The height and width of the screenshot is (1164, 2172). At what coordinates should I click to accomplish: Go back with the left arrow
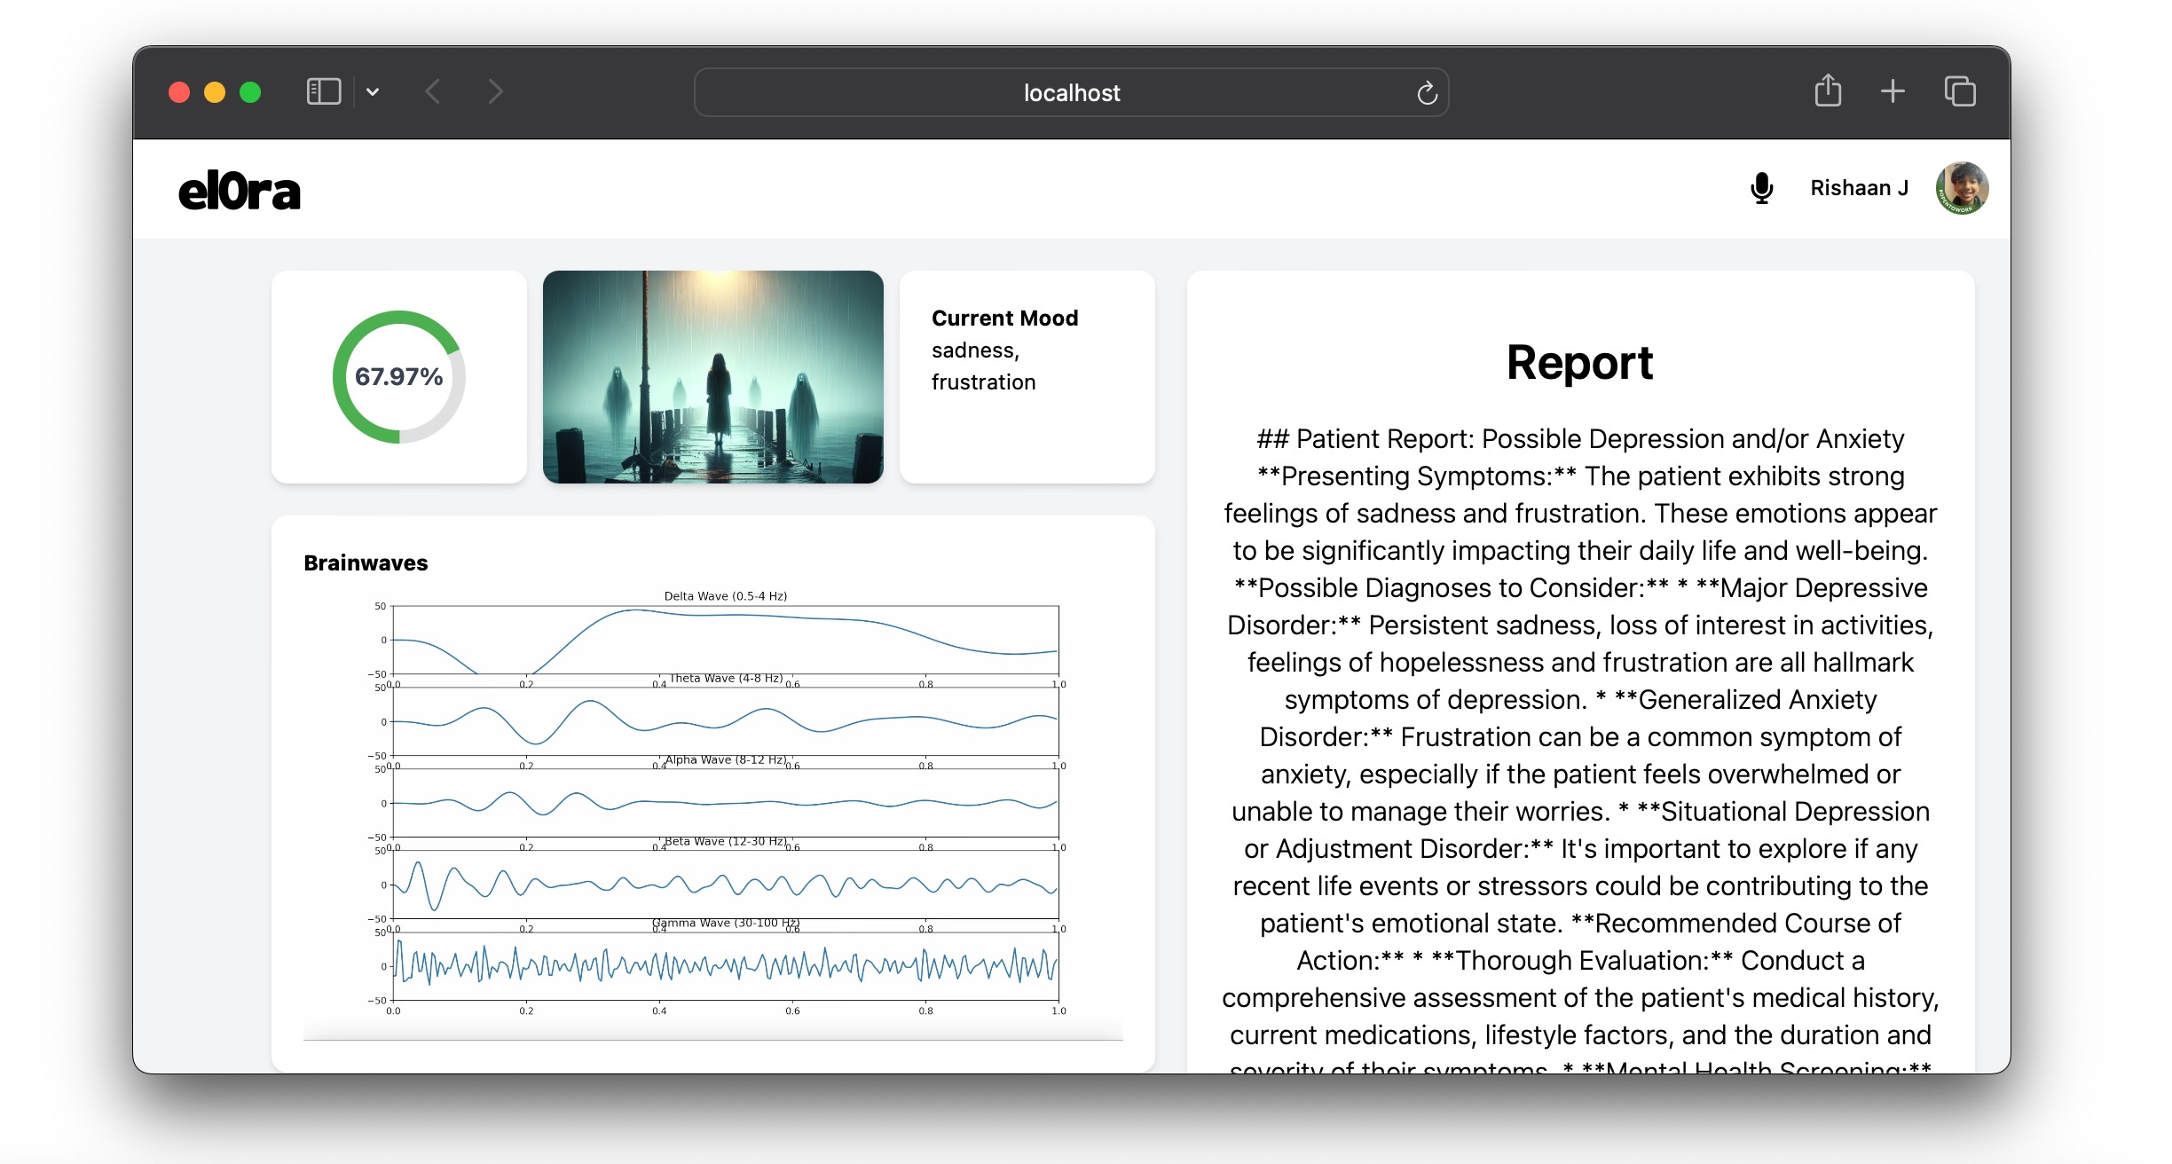433,91
